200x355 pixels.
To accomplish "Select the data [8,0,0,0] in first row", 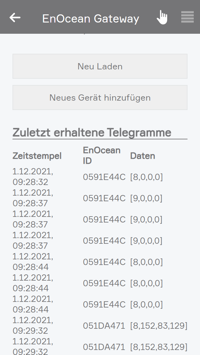I will coord(146,177).
